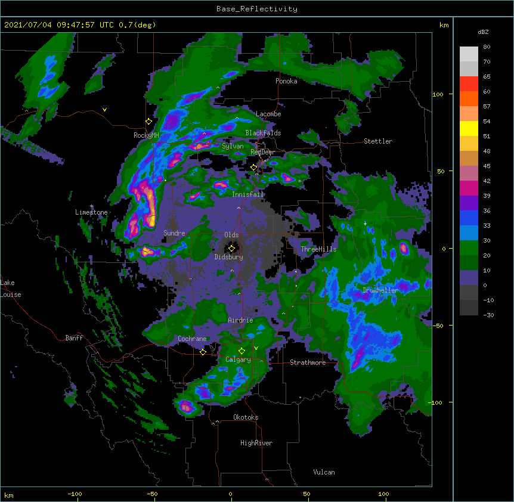Click the RockyMH map label
The height and width of the screenshot is (502, 514).
pyautogui.click(x=146, y=135)
